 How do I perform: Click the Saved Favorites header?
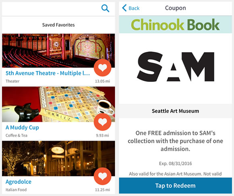pos(58,25)
